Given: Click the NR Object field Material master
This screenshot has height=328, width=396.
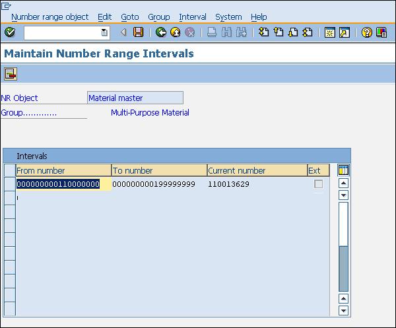Looking at the screenshot, I should [135, 98].
